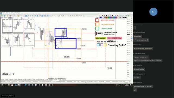
Task: Click the КГ participant avatar
Action: tap(153, 12)
